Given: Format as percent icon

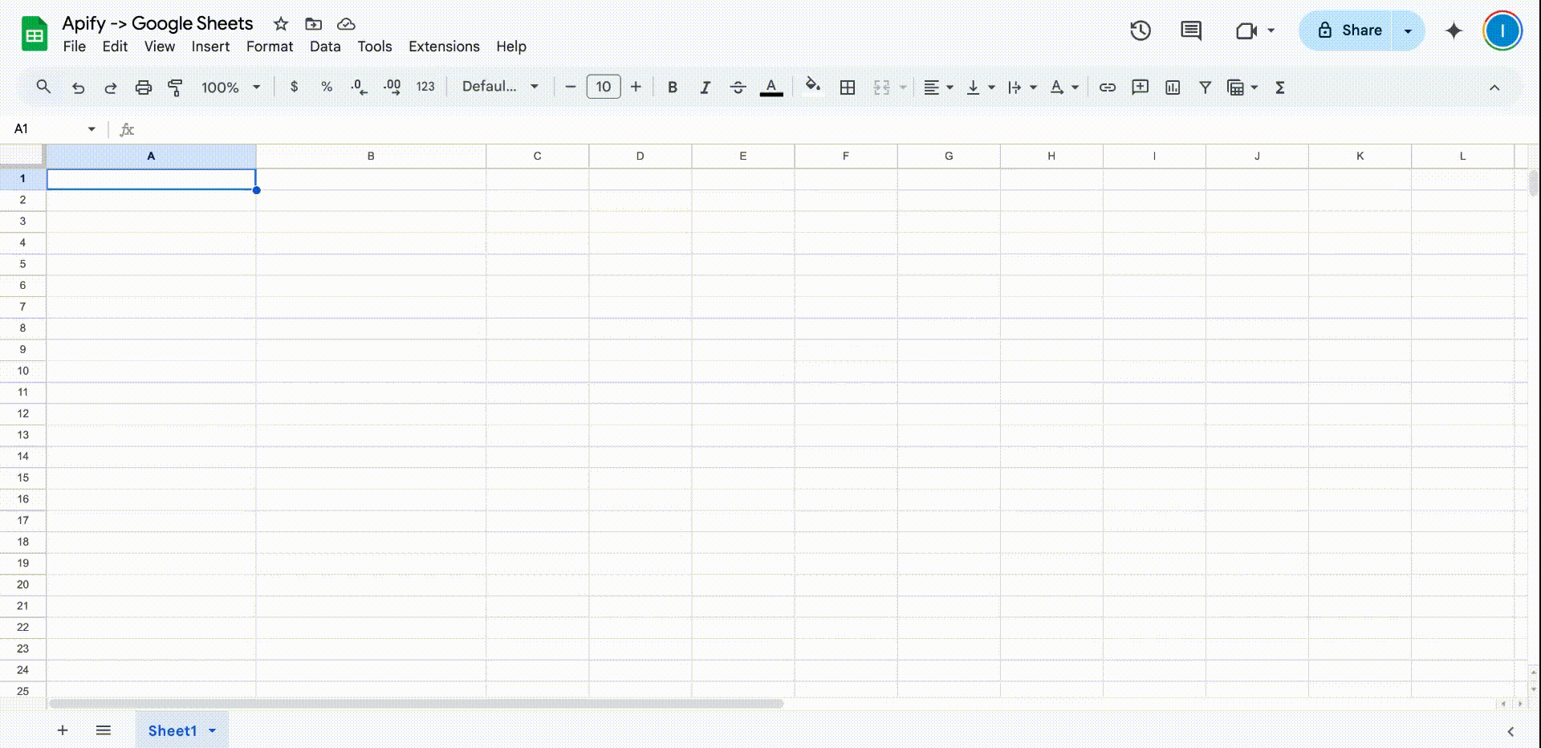Looking at the screenshot, I should click(x=327, y=87).
